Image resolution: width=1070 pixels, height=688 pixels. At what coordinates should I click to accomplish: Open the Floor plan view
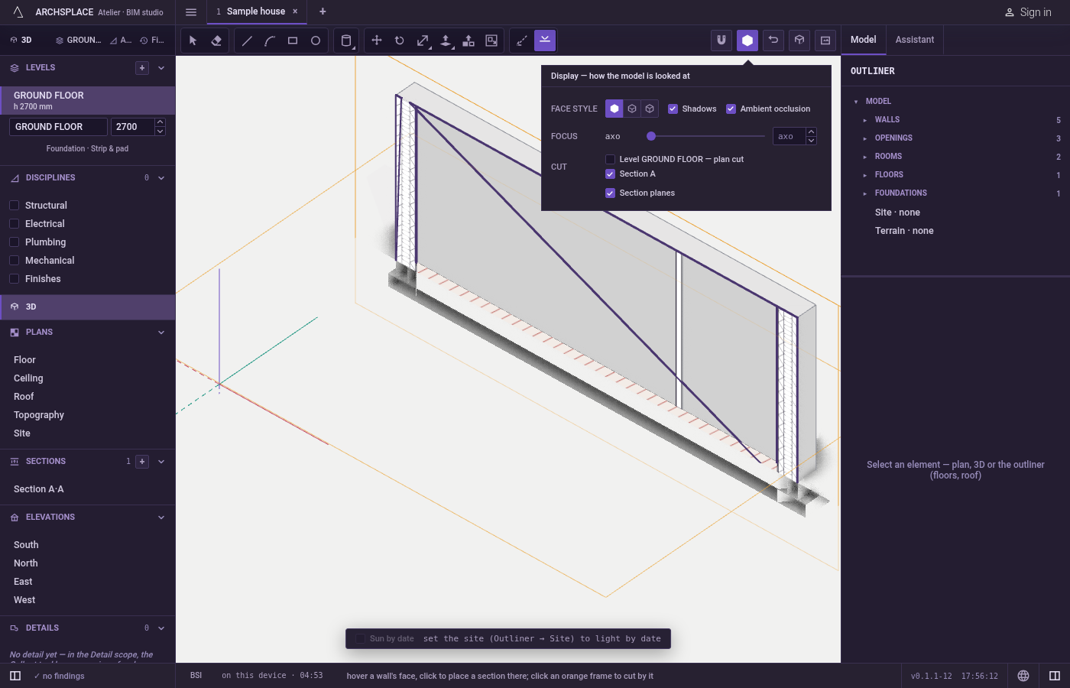point(24,360)
